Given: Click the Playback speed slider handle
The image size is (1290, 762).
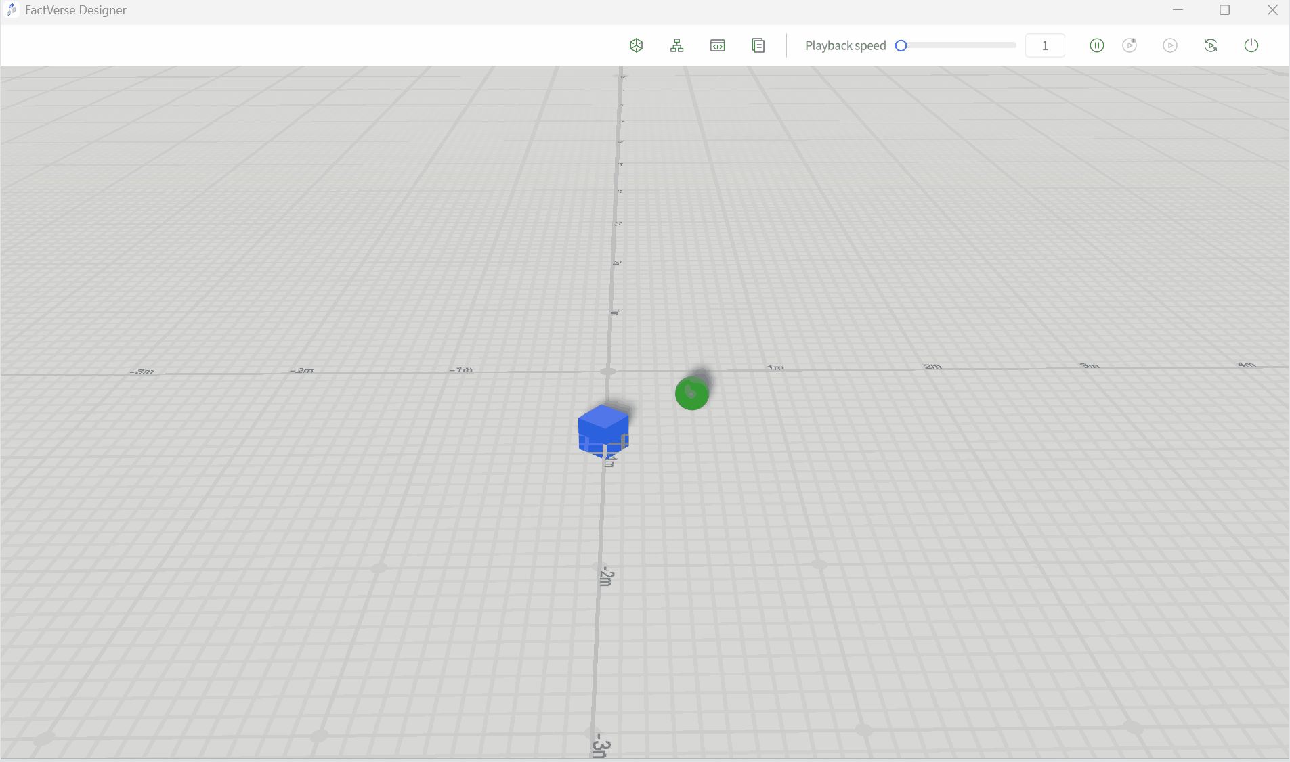Looking at the screenshot, I should tap(901, 45).
